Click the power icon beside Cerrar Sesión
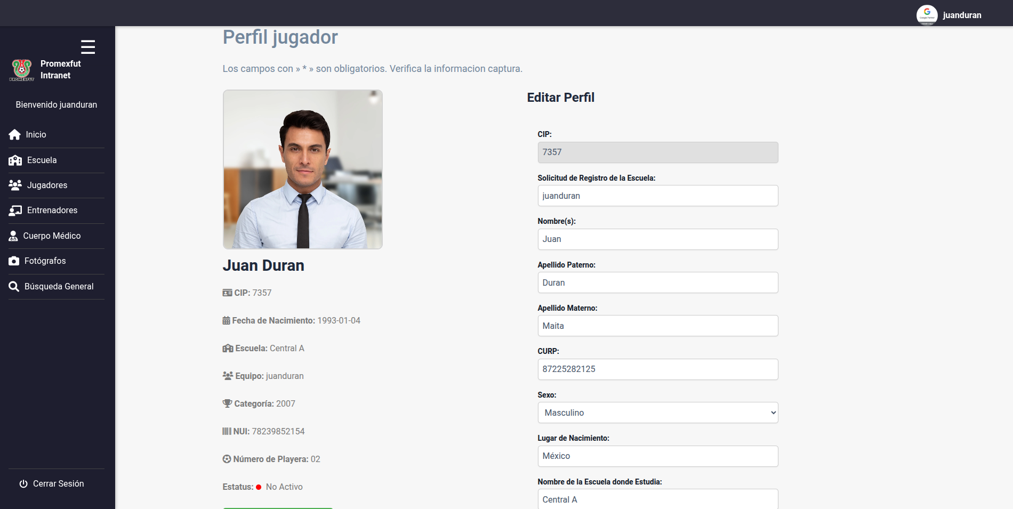1013x509 pixels. 23,483
